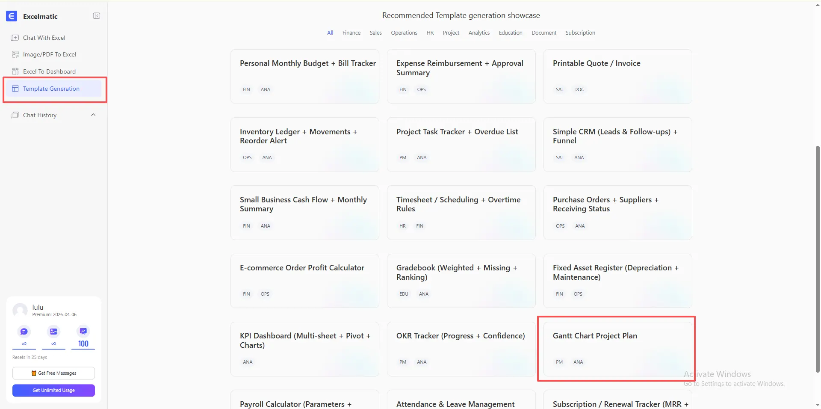
Task: Open Personal Monthly Budget + Bill Tracker template
Action: (x=305, y=76)
